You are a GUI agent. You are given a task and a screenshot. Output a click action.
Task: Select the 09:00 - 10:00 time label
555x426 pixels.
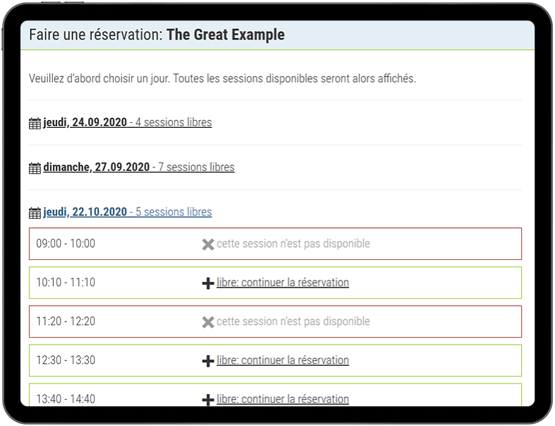66,244
